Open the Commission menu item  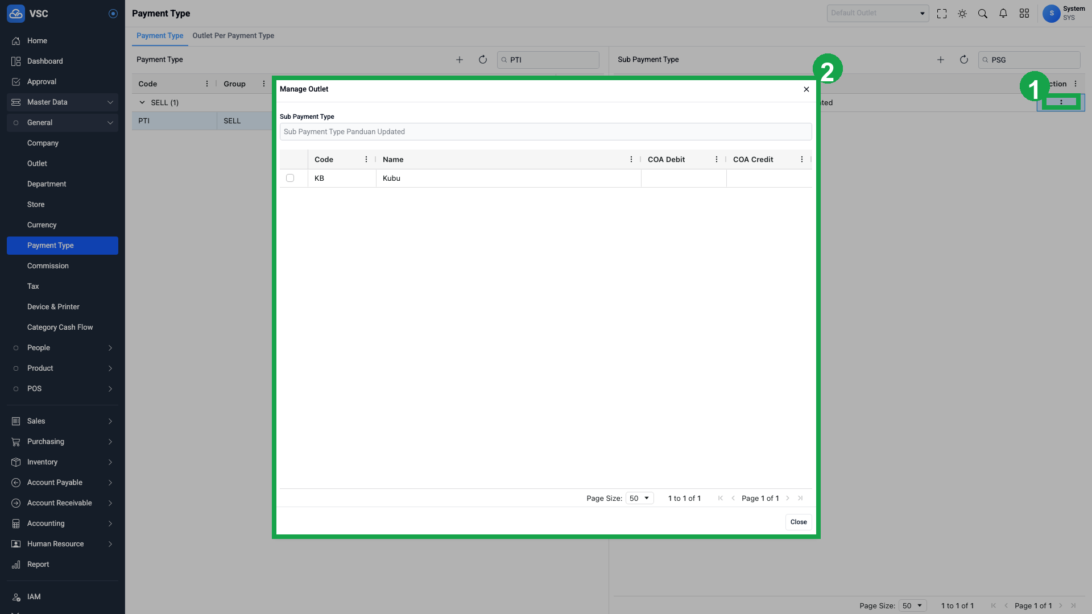coord(63,266)
